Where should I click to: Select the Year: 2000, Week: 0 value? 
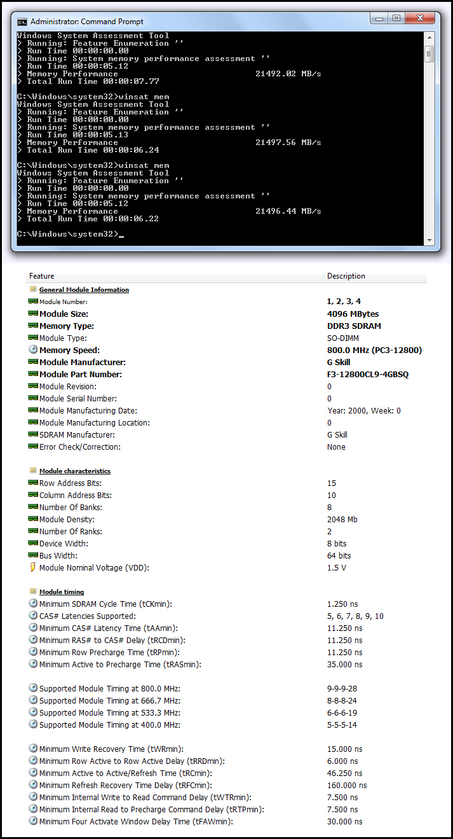coord(364,411)
